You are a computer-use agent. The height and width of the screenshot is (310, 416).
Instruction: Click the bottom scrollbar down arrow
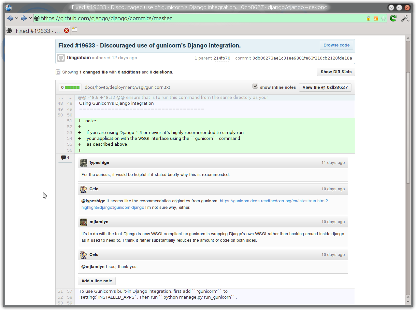pyautogui.click(x=408, y=302)
